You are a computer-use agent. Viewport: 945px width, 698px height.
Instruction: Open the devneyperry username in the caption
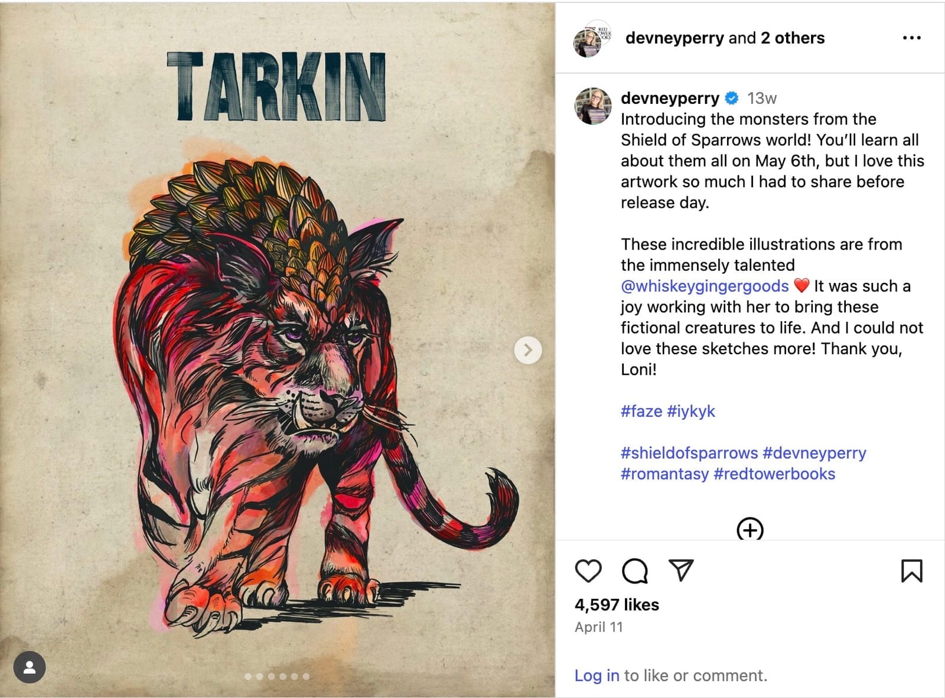(x=670, y=98)
